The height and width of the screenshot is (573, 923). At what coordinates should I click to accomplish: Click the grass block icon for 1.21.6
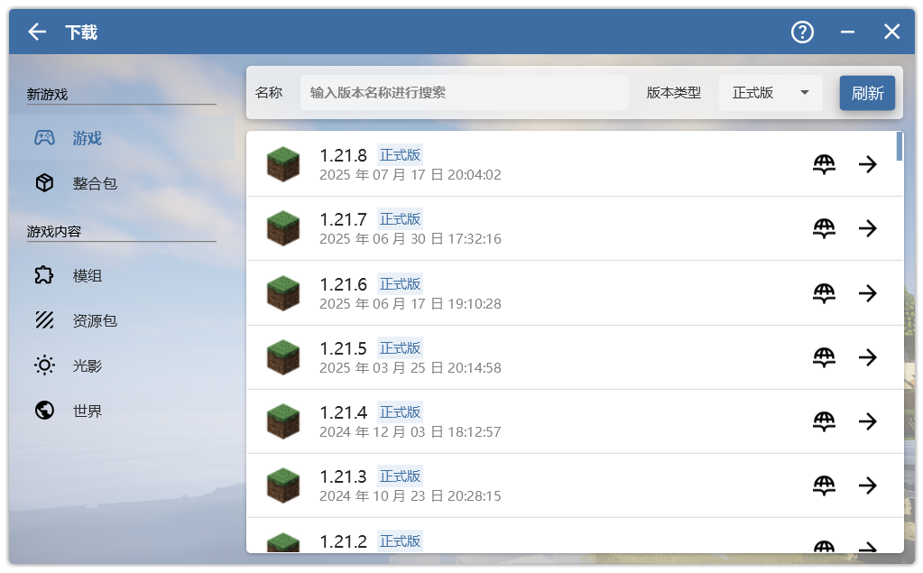(282, 293)
